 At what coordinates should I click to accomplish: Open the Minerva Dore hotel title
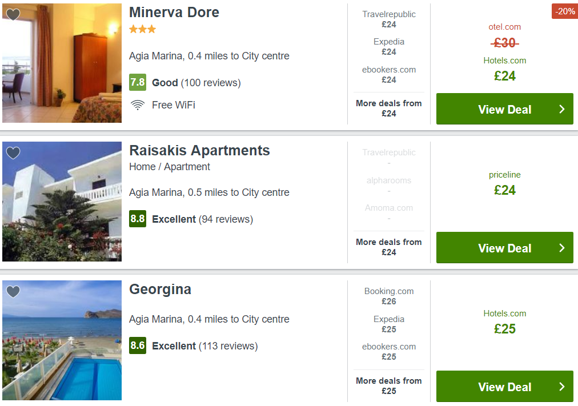point(174,13)
